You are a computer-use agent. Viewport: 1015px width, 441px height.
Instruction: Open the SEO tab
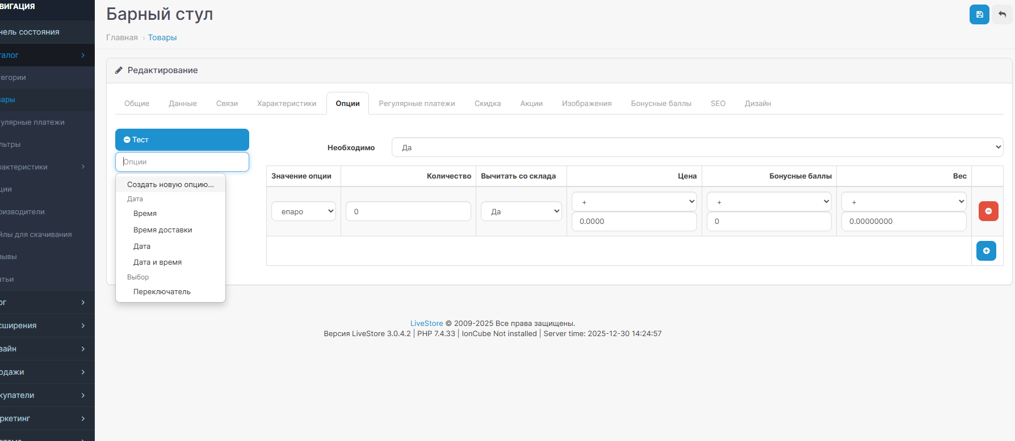(x=718, y=104)
